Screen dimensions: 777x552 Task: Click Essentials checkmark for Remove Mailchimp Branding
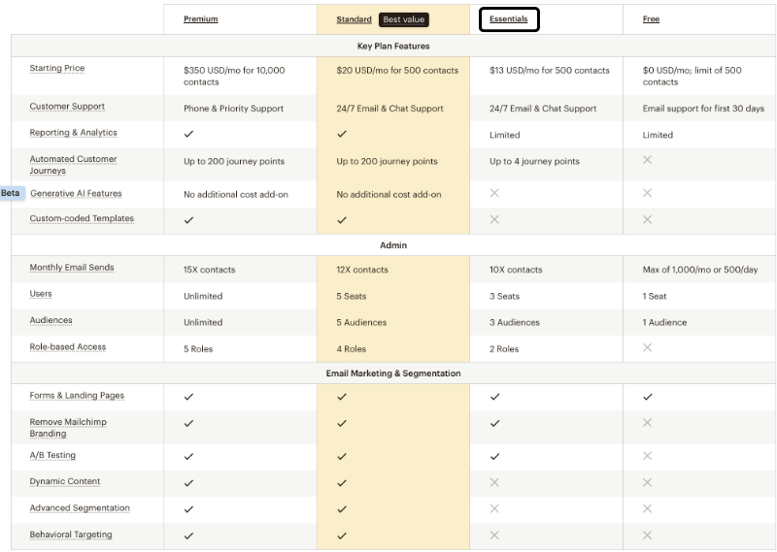pyautogui.click(x=494, y=423)
